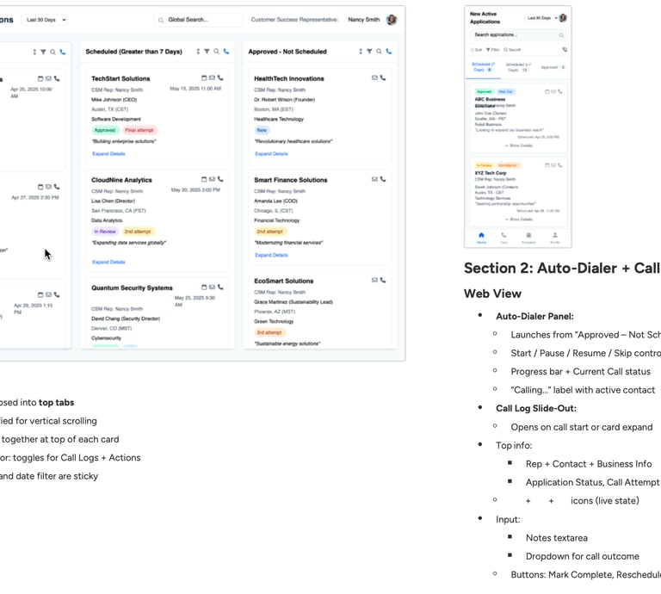Viewport: 661px width, 594px height.
Task: Click phone icon on Smart Finance Solutions card
Action: [x=383, y=179]
